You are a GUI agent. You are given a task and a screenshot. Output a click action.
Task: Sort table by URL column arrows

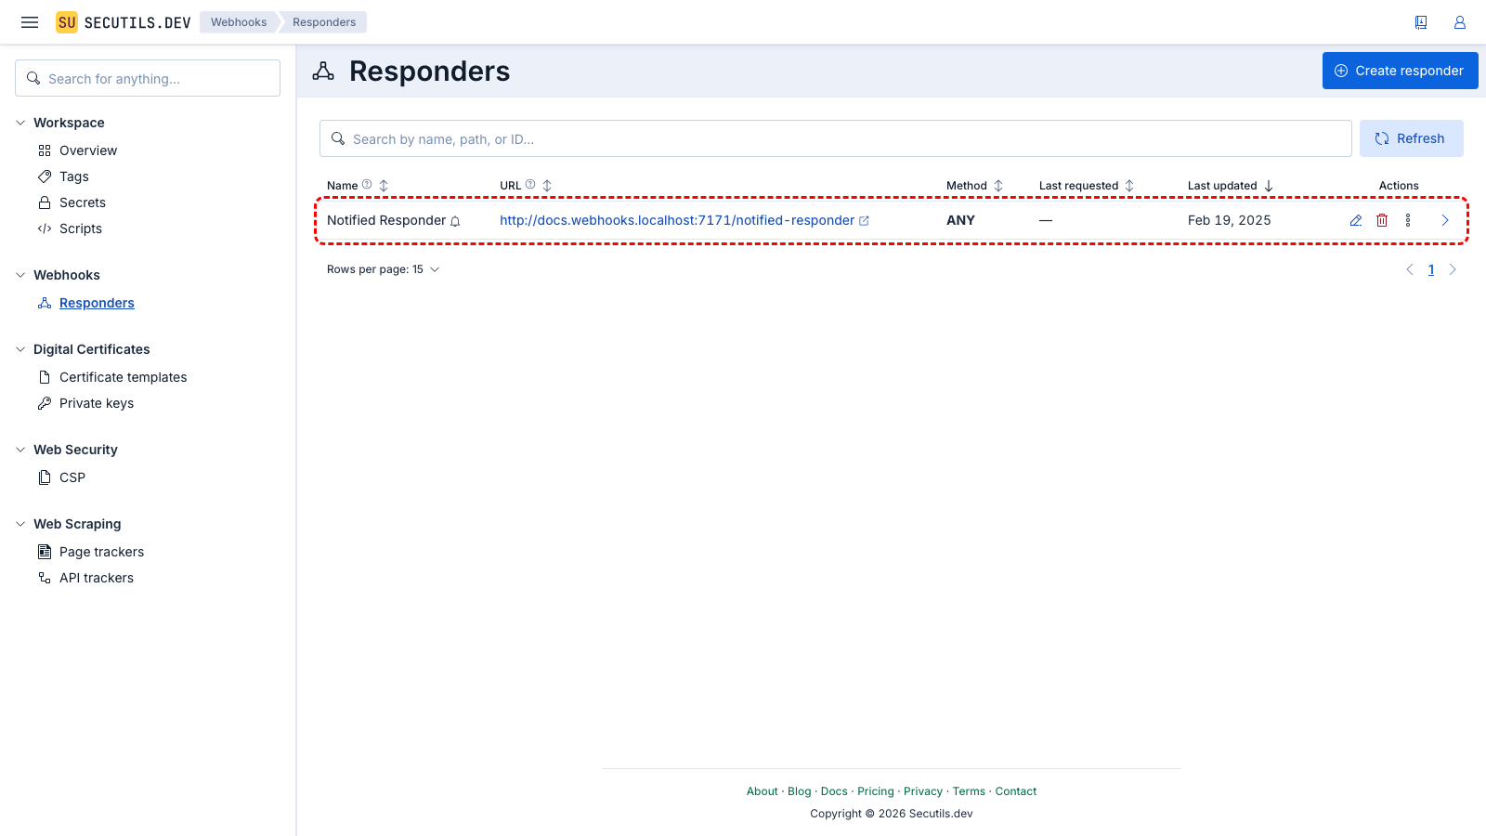547,186
